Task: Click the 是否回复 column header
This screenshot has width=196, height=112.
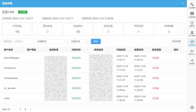Action: 156,50
